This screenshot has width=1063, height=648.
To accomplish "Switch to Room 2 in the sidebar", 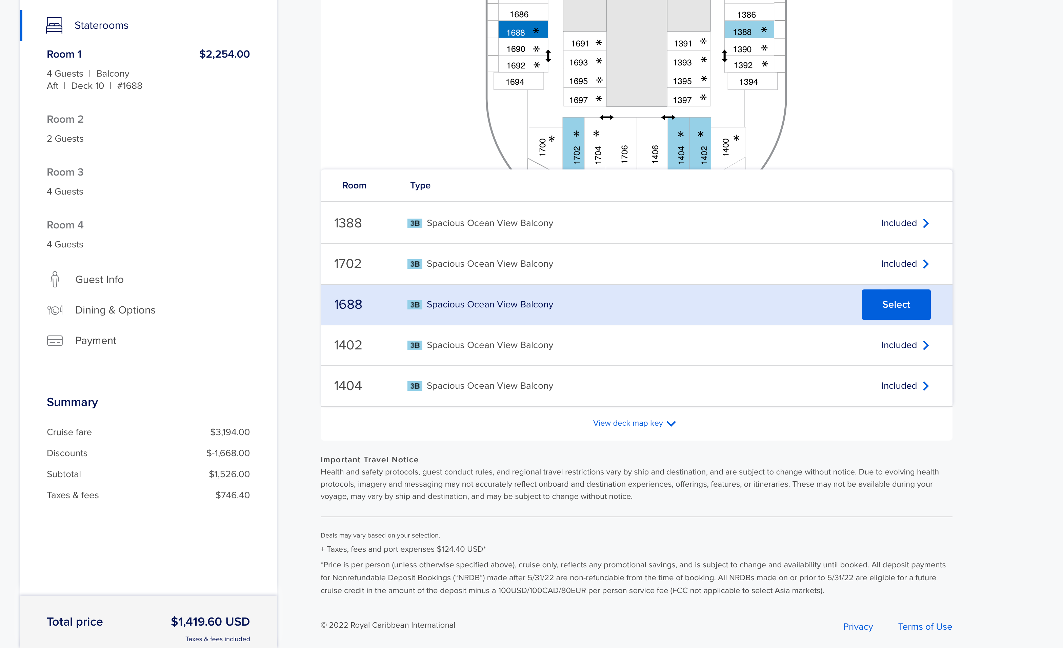I will tap(65, 119).
